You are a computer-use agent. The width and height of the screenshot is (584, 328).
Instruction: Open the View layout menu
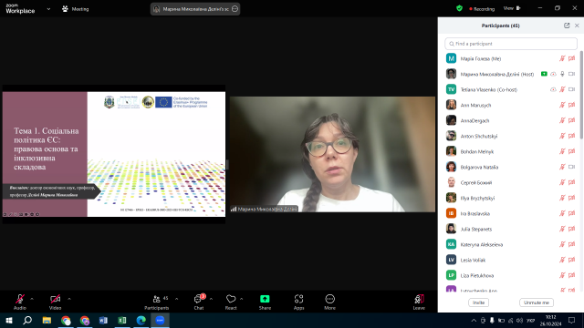point(512,8)
